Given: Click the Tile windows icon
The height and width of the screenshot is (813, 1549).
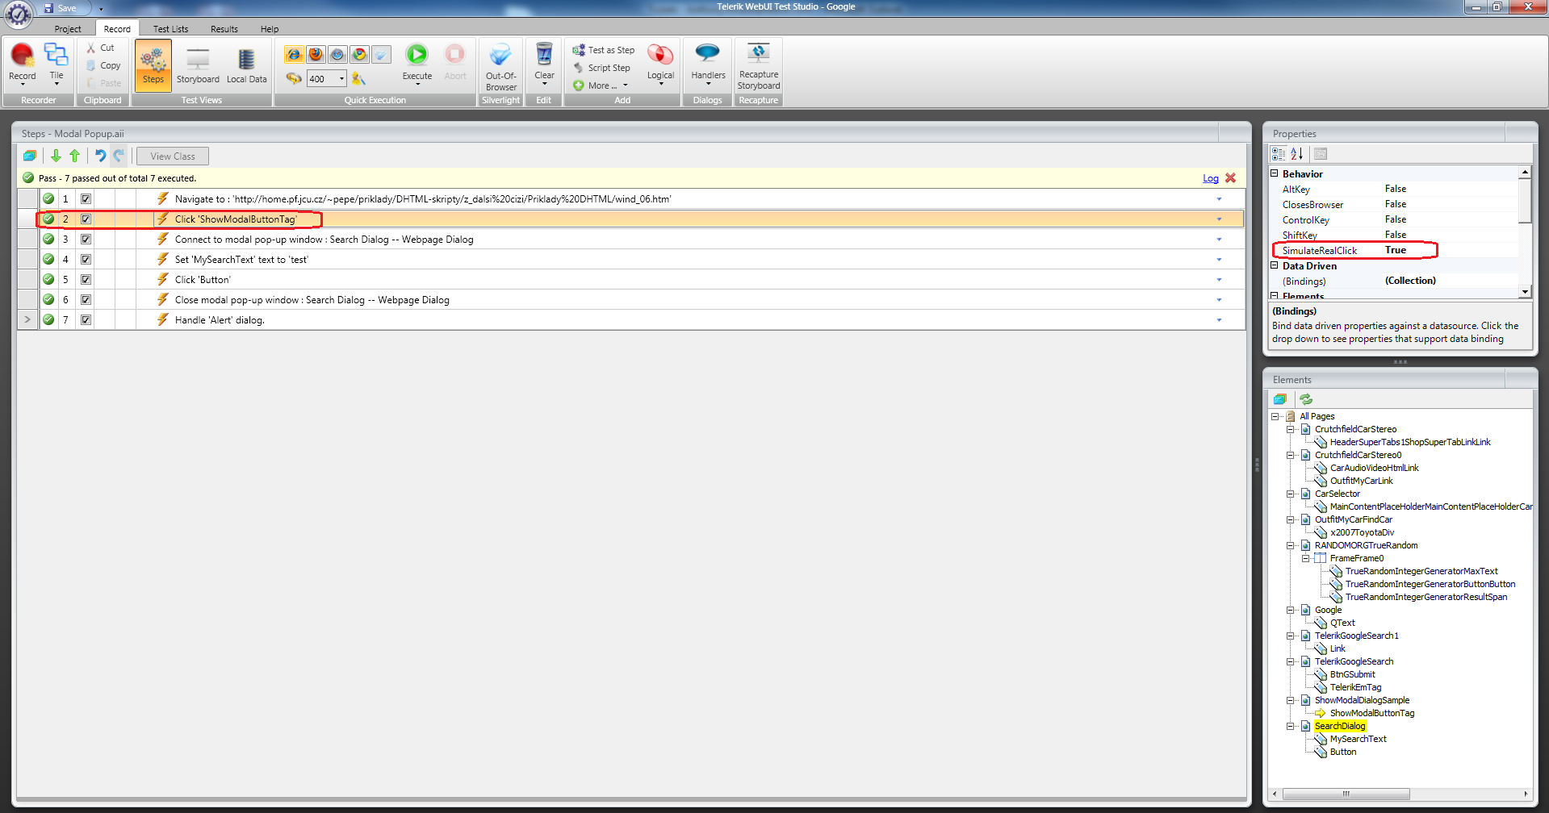Looking at the screenshot, I should (56, 55).
